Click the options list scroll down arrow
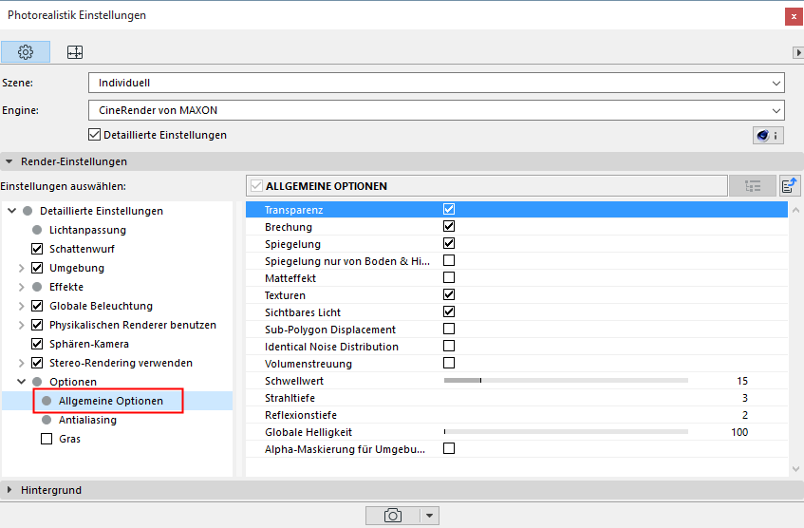 point(795,468)
